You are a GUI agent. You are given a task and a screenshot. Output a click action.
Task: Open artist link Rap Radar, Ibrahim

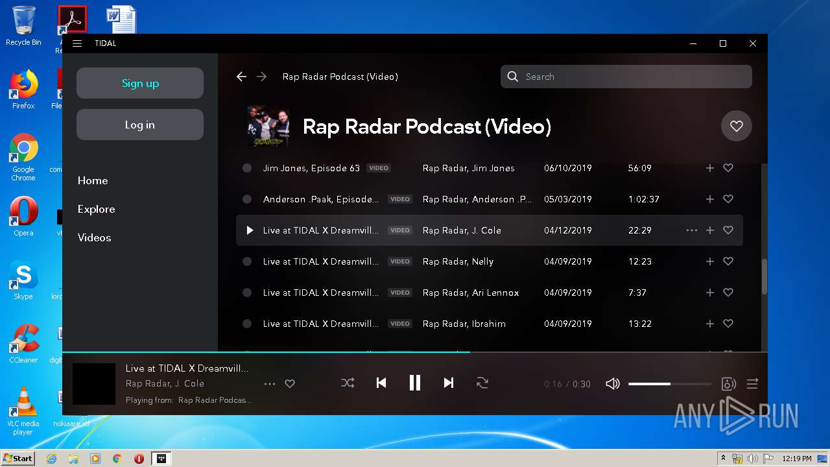464,324
